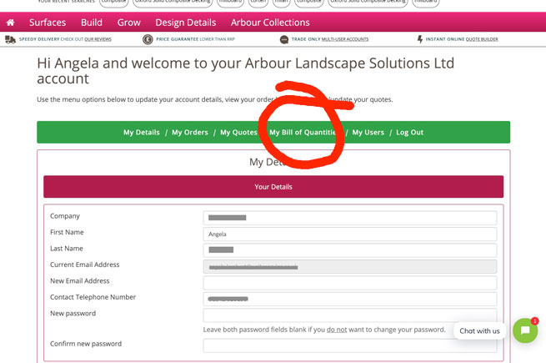The width and height of the screenshot is (546, 363).
Task: Click Log Out in green menu
Action: coord(410,133)
